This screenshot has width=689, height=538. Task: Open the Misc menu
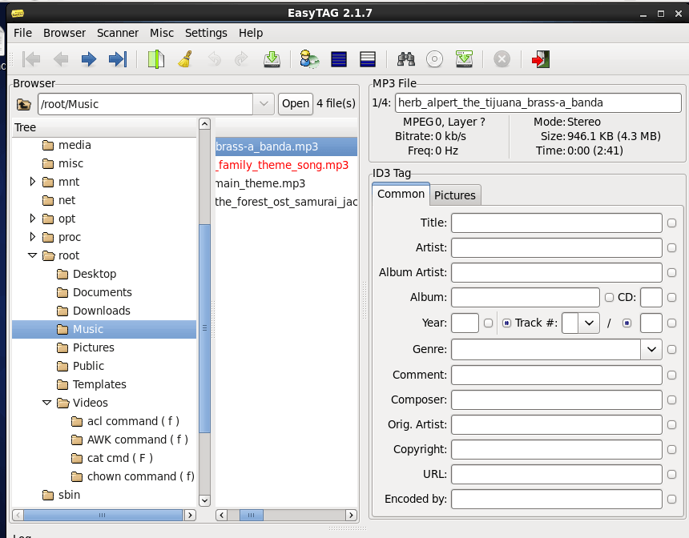(162, 33)
